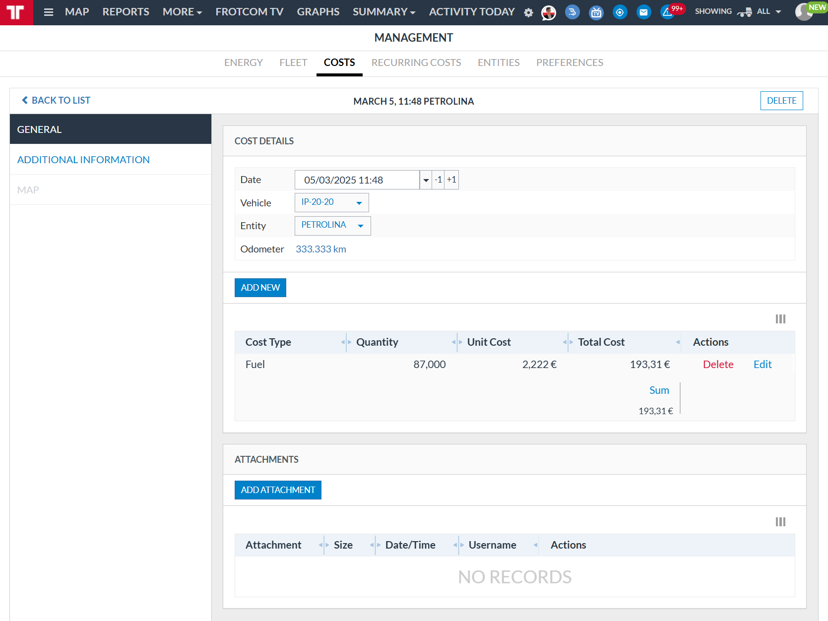Click the ADD NEW button
The image size is (828, 621).
[x=260, y=288]
